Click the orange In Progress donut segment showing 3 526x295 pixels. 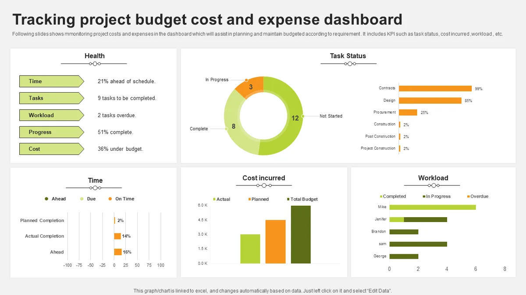pyautogui.click(x=251, y=87)
